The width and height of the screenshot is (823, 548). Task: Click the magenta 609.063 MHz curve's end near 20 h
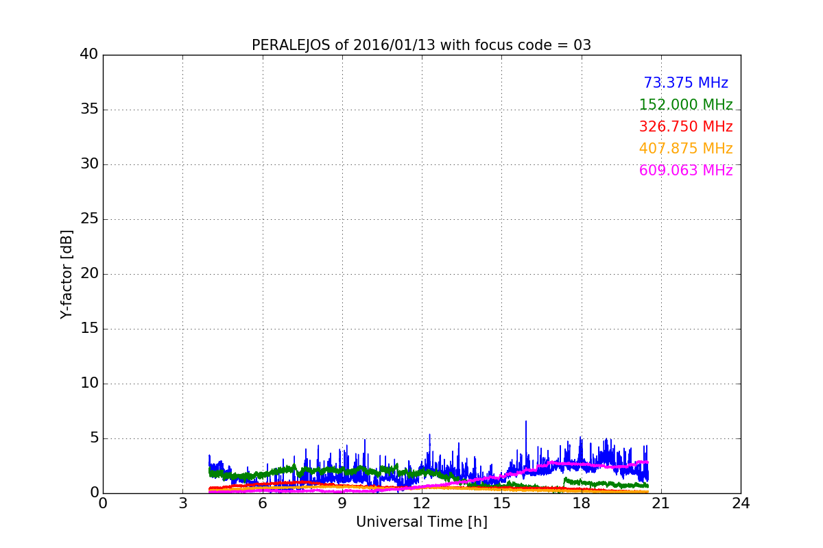(645, 462)
